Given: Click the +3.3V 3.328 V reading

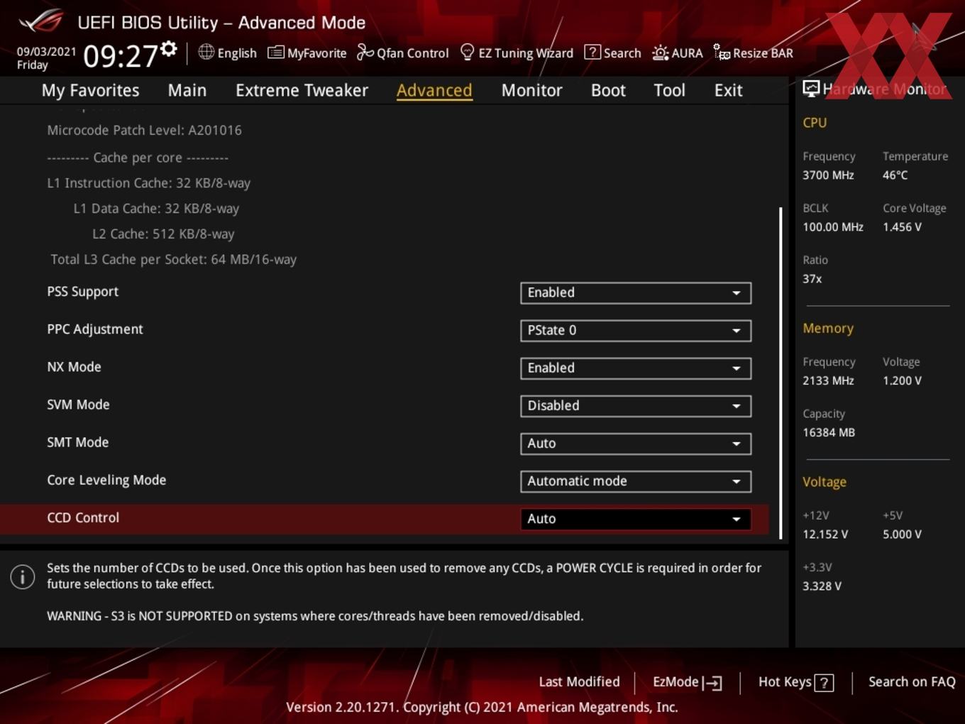Looking at the screenshot, I should (x=822, y=586).
